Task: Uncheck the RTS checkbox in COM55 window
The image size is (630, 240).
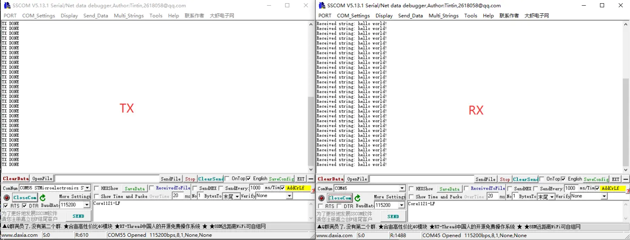Action: [5, 206]
